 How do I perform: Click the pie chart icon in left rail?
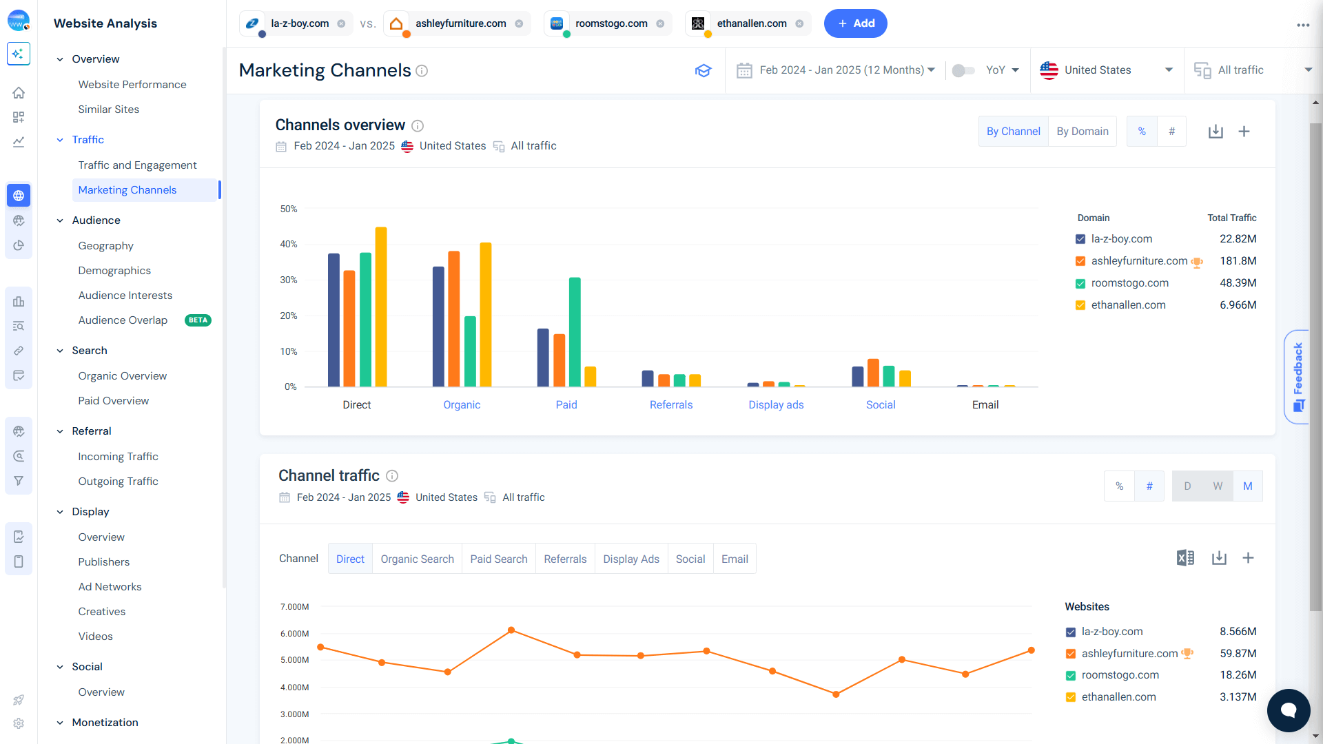tap(19, 245)
